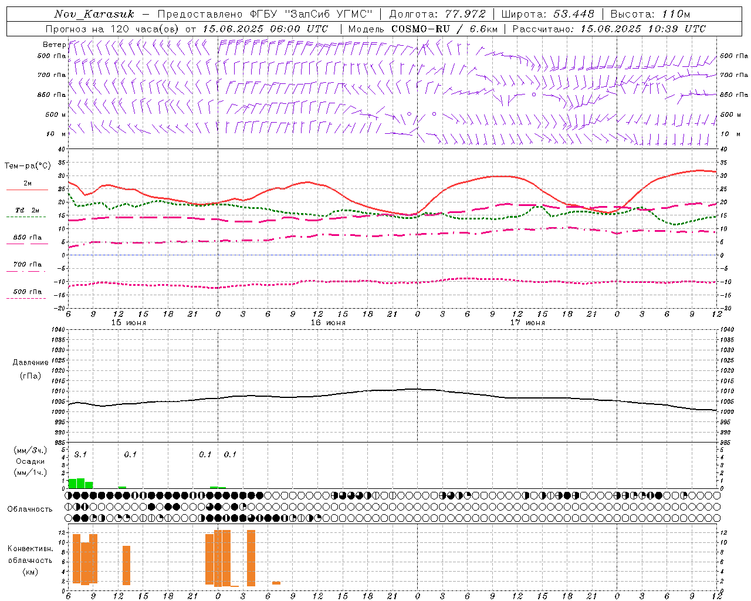This screenshot has height=601, width=751.
Task: Select the (мм/1ч.) precipitation unit label
Action: pos(31,472)
